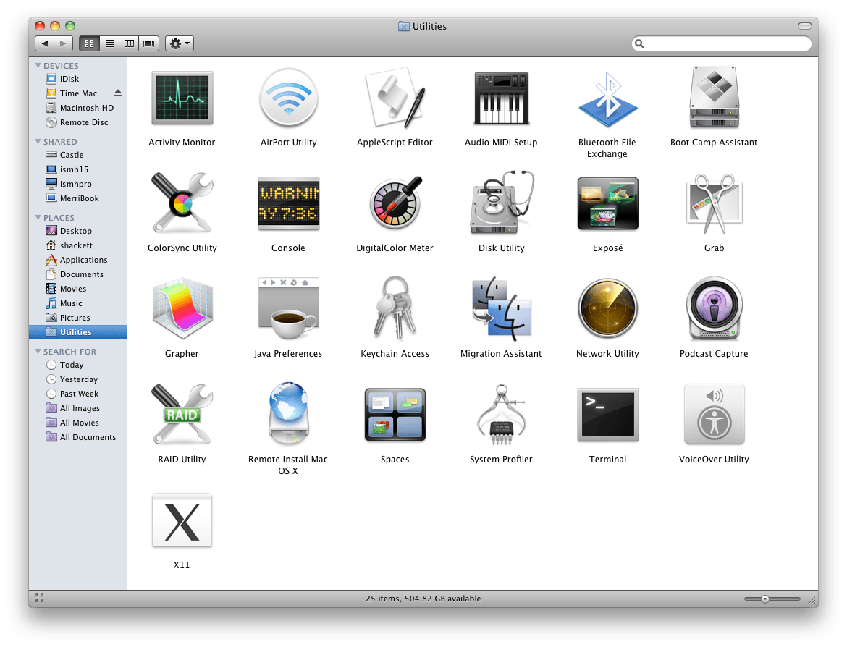This screenshot has width=847, height=647.
Task: Select the Network Utility radar icon
Action: click(607, 308)
